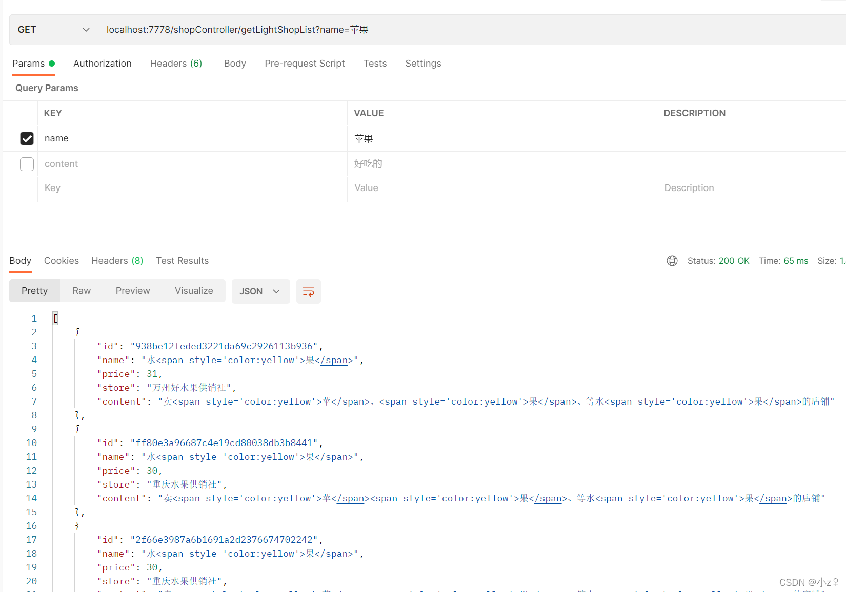This screenshot has width=846, height=592.
Task: Click the 好吃的 value cell
Action: point(502,164)
